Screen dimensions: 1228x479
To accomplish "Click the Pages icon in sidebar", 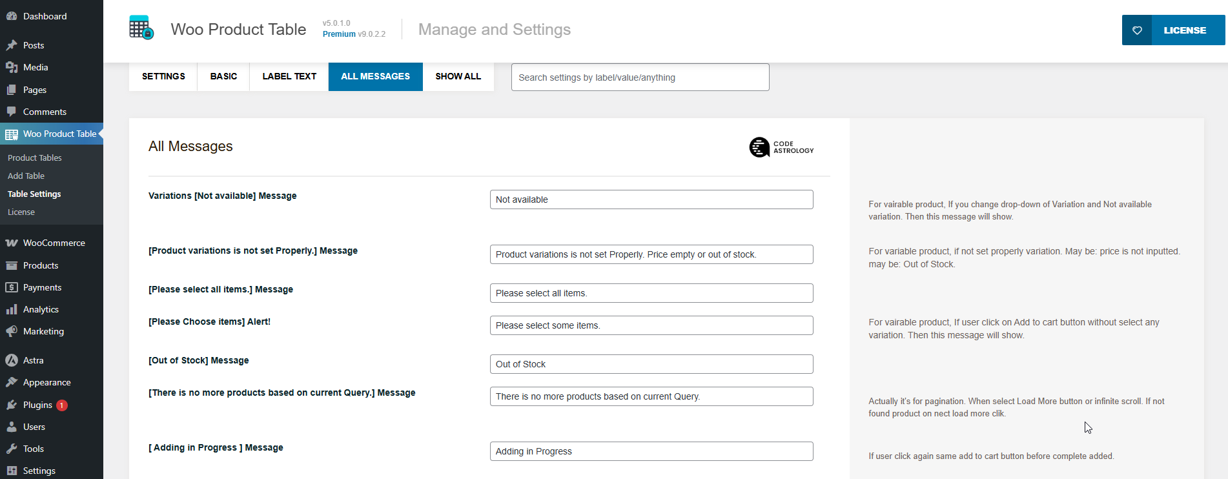I will click(x=12, y=90).
